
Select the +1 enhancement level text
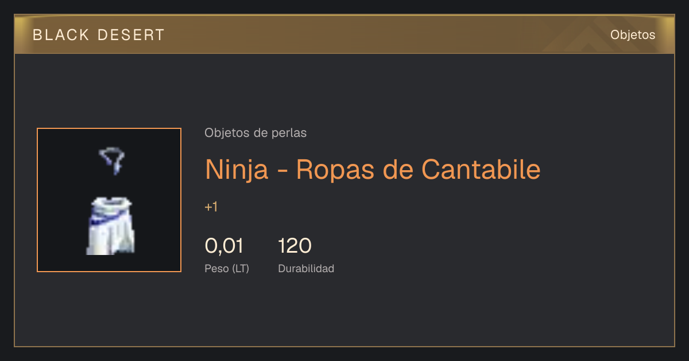point(211,207)
